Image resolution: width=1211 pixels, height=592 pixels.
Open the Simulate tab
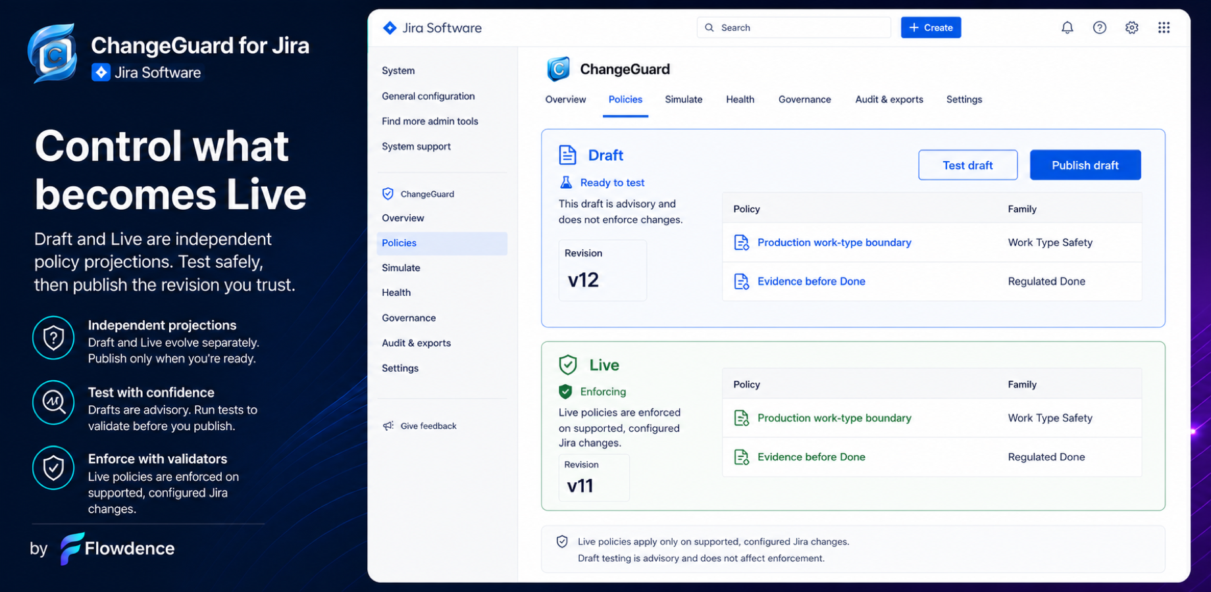click(x=684, y=99)
